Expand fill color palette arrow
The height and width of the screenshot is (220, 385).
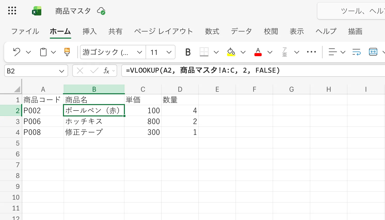point(243,52)
